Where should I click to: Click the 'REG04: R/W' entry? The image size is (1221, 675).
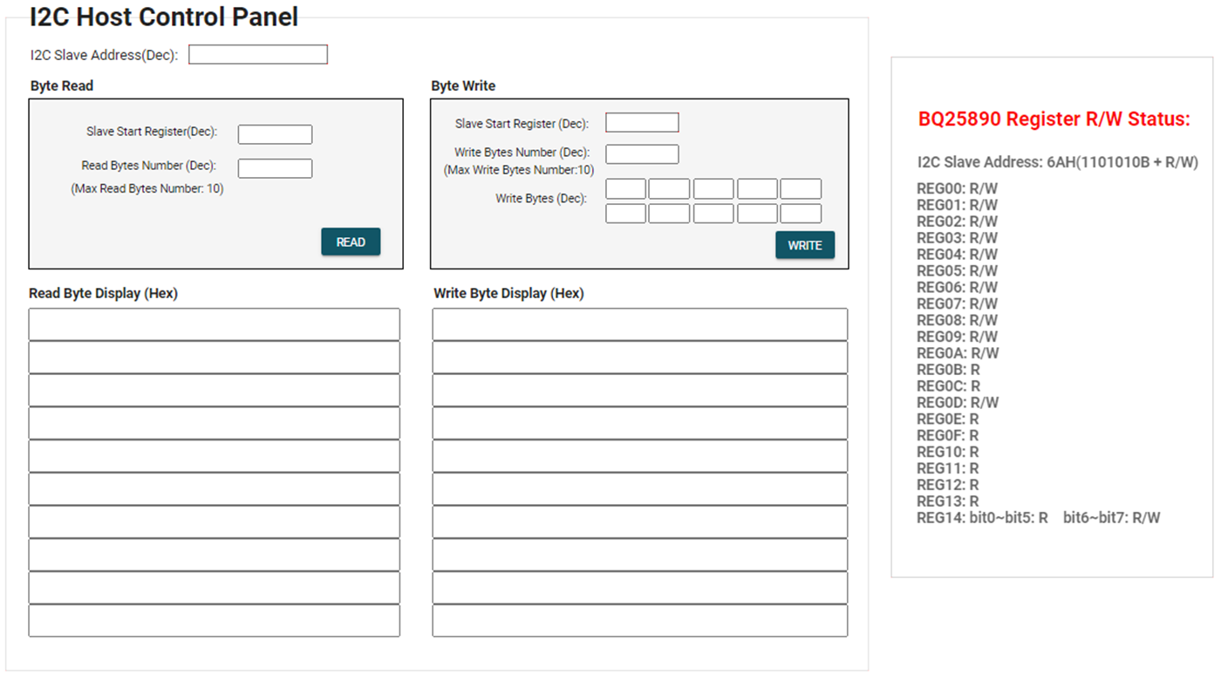tap(958, 255)
